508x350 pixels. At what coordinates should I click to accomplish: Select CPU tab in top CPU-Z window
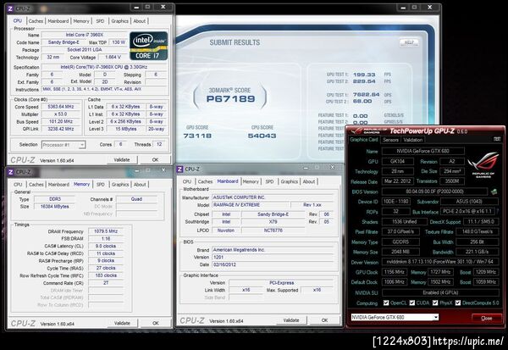[18, 20]
